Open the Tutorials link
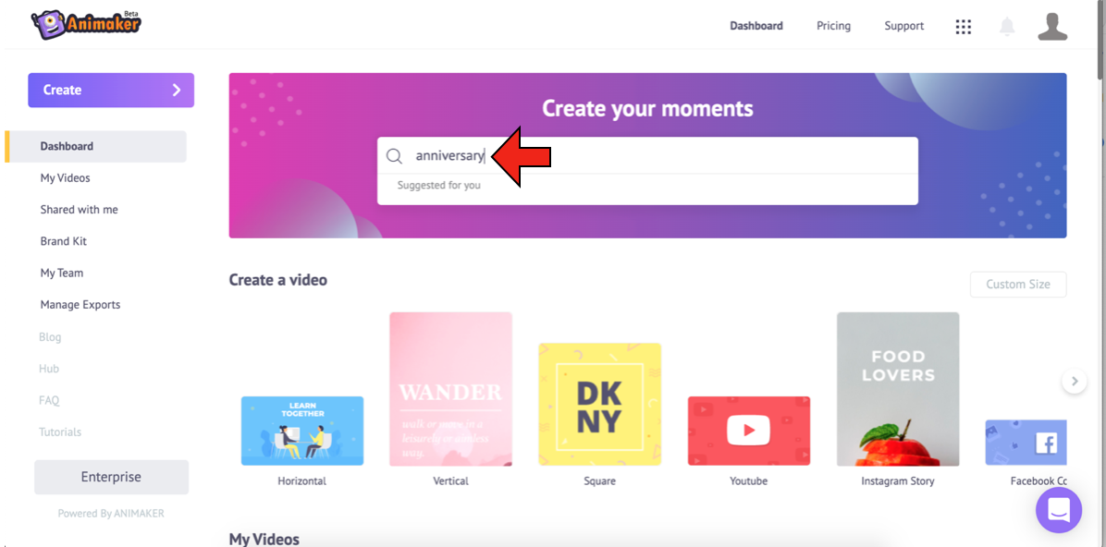This screenshot has width=1106, height=547. [60, 432]
